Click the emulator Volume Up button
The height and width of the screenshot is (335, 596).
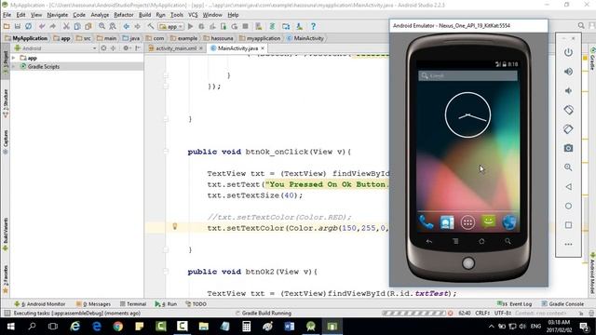click(568, 72)
